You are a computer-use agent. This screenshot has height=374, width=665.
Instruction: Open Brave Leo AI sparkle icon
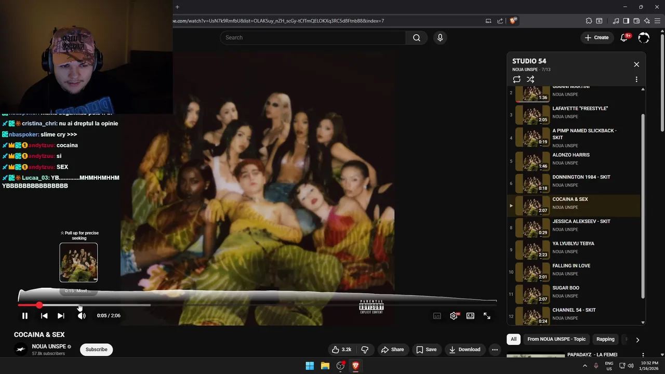click(647, 21)
